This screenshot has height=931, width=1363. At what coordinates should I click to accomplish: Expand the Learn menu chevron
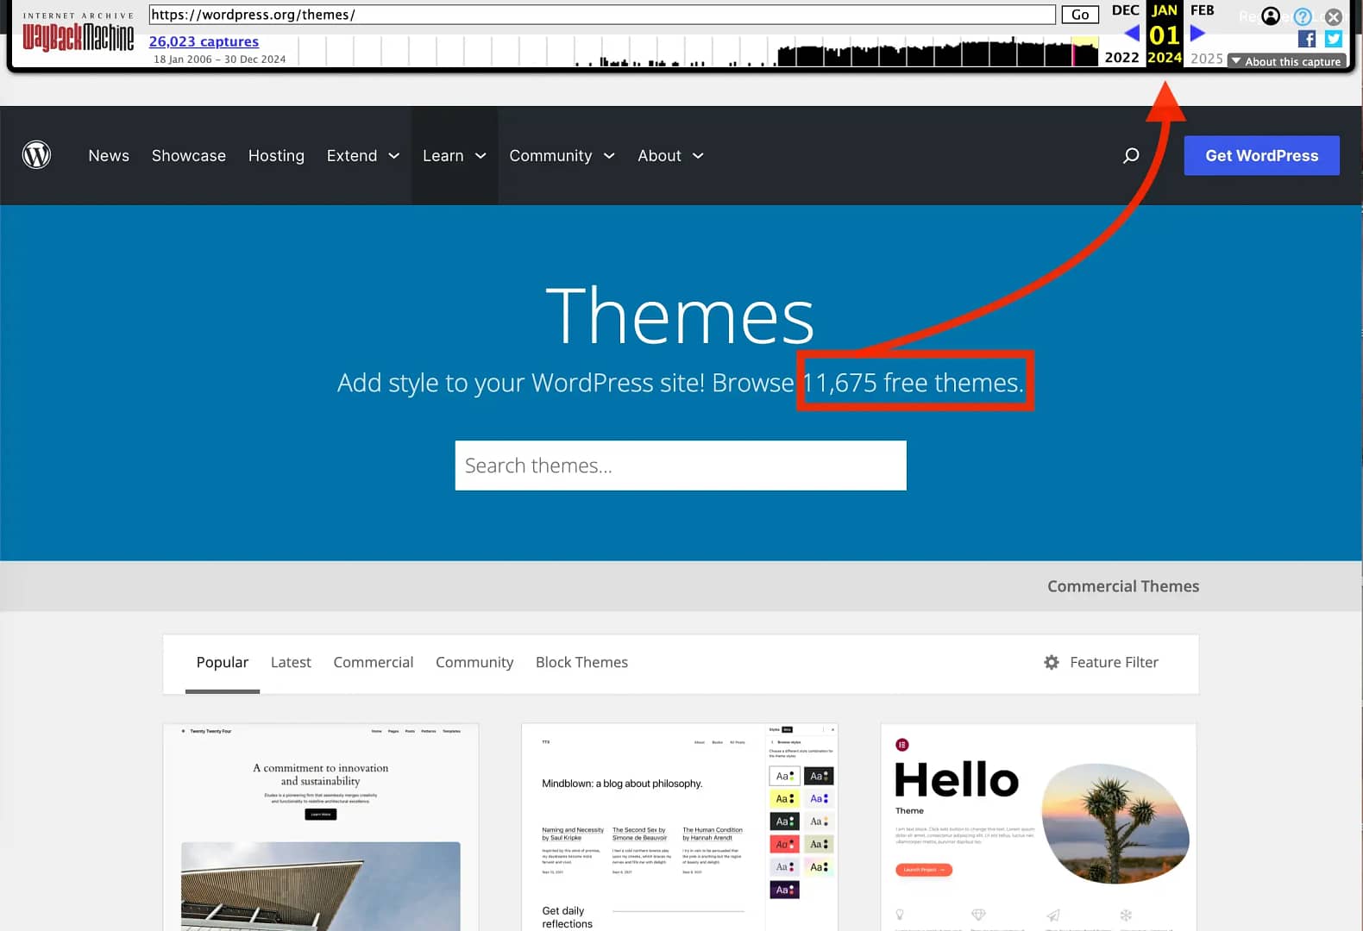pyautogui.click(x=481, y=156)
